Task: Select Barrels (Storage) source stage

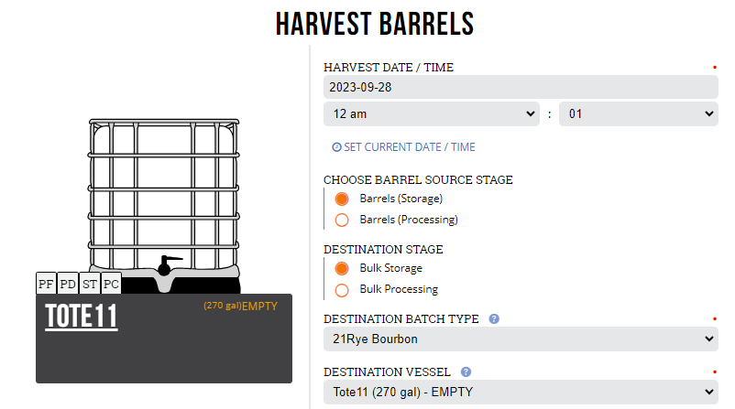Action: click(x=342, y=199)
